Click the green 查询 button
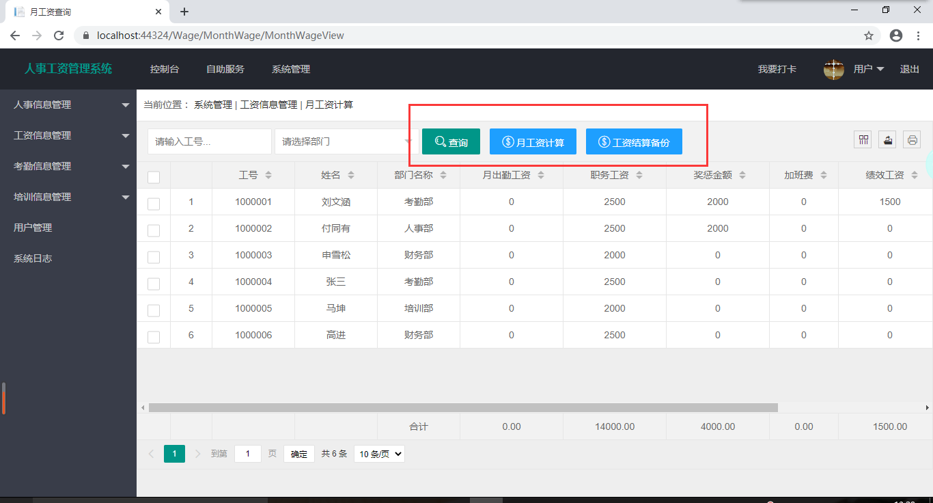 tap(451, 141)
